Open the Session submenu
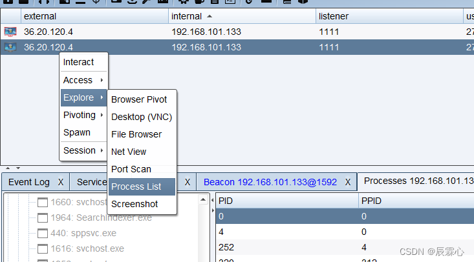Viewport: 474px width, 262px height. point(83,150)
